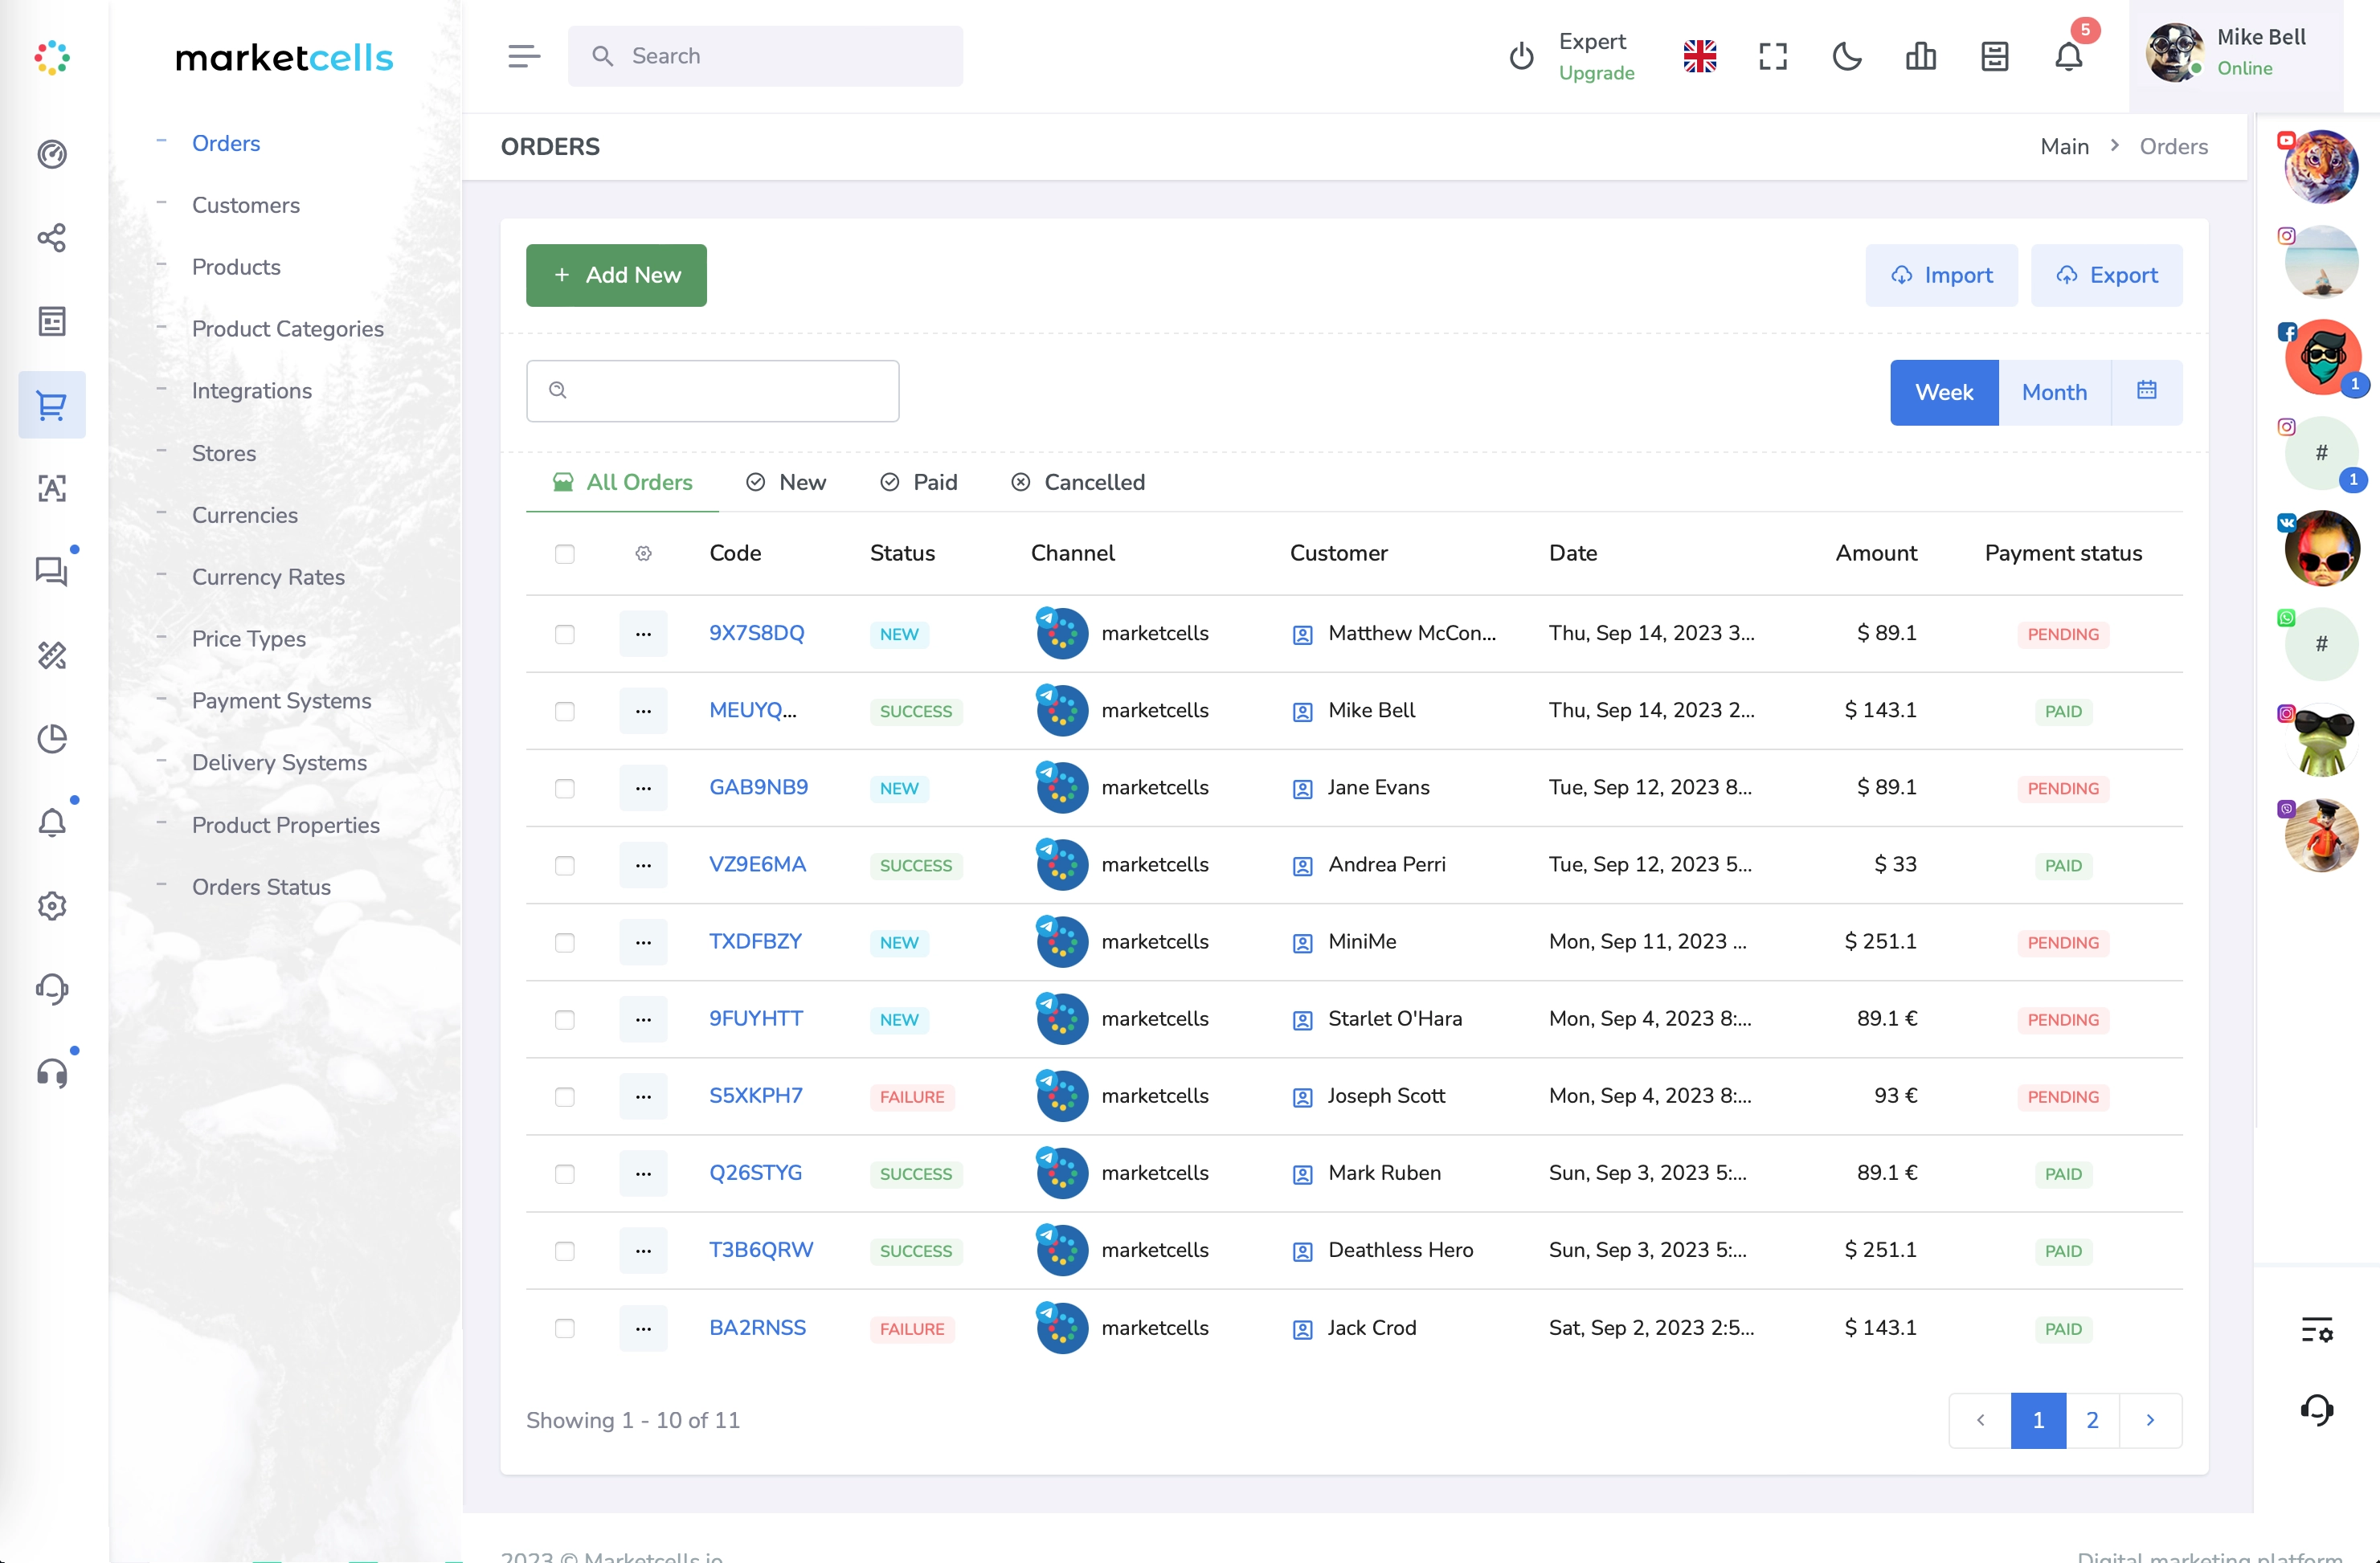This screenshot has height=1563, width=2380.
Task: Open notifications bell in header
Action: pos(2068,57)
